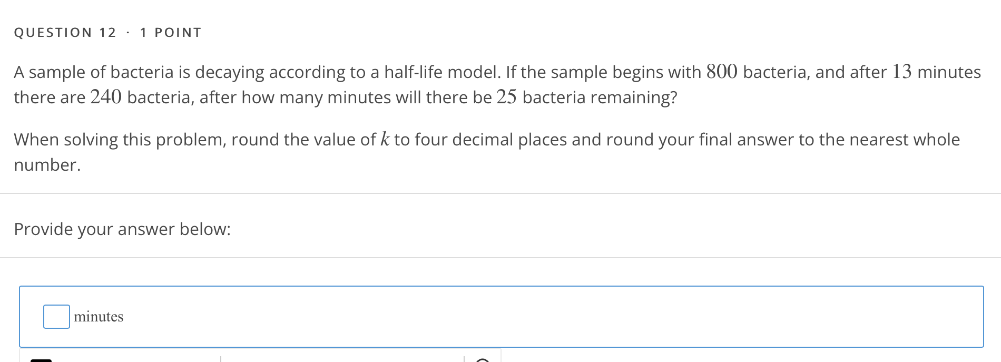Click the number 25 in the problem statement
Screen dimensions: 1001x362
coord(506,96)
